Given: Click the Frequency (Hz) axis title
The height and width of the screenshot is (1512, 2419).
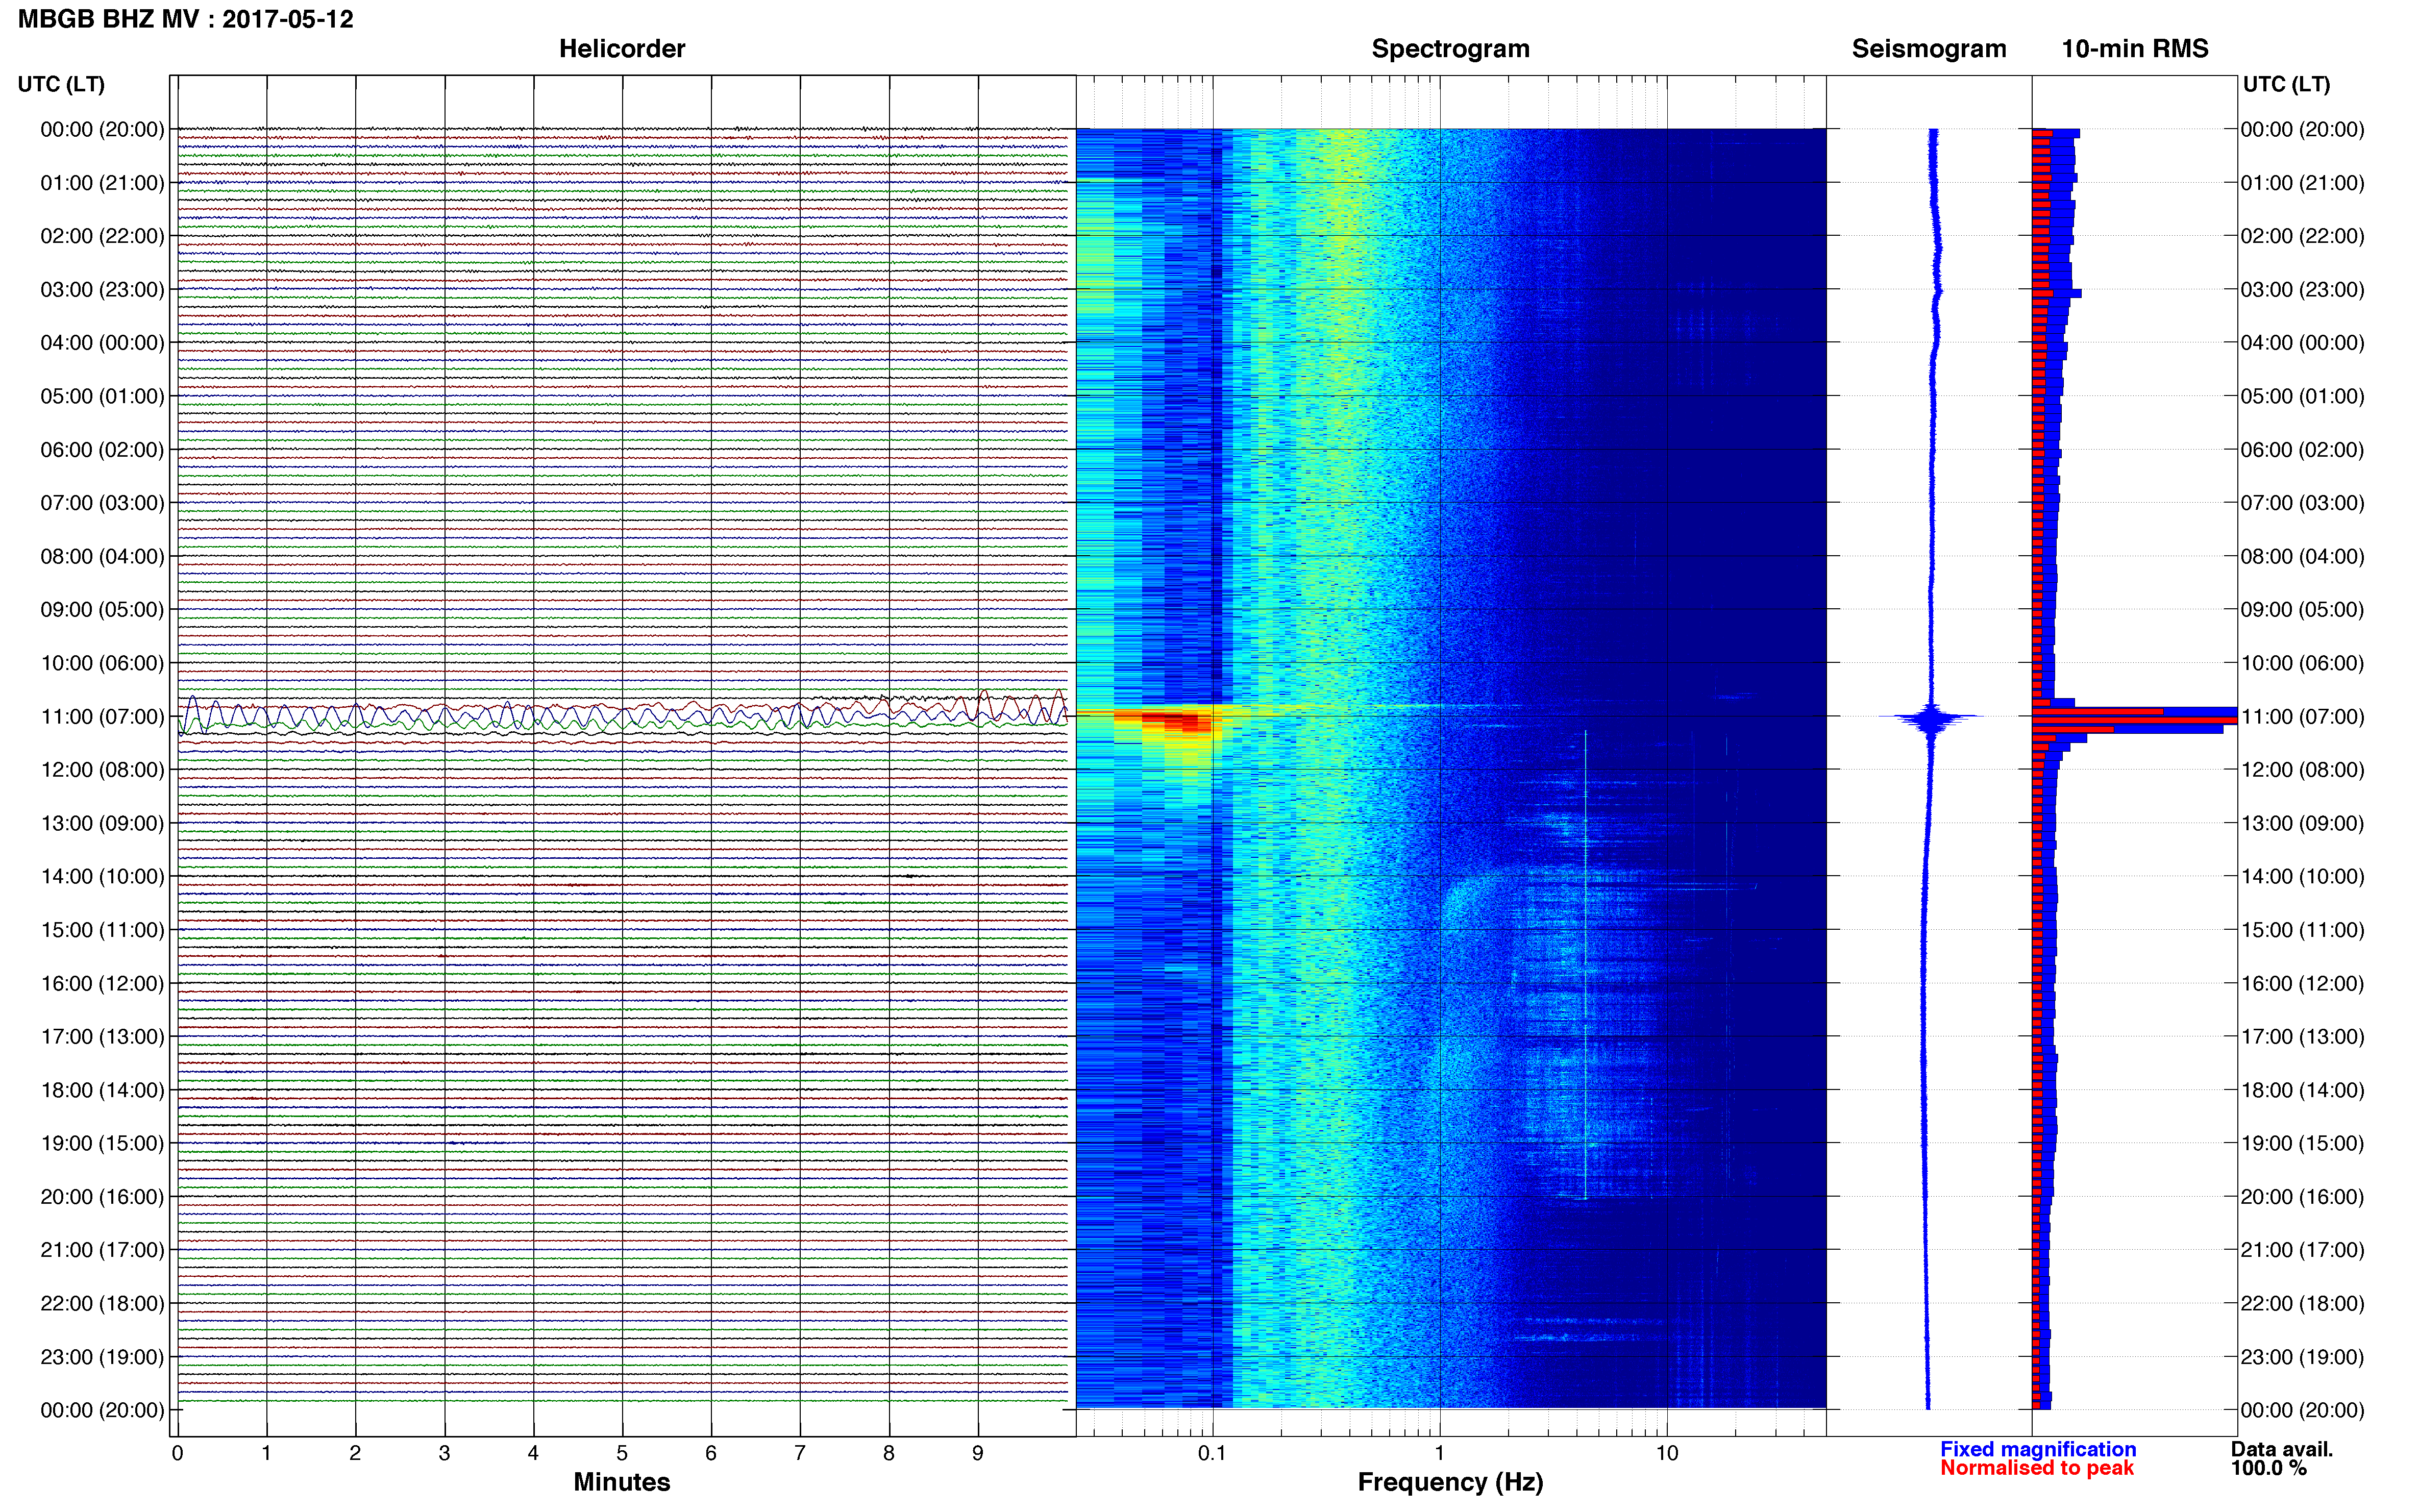Looking at the screenshot, I should [1450, 1482].
